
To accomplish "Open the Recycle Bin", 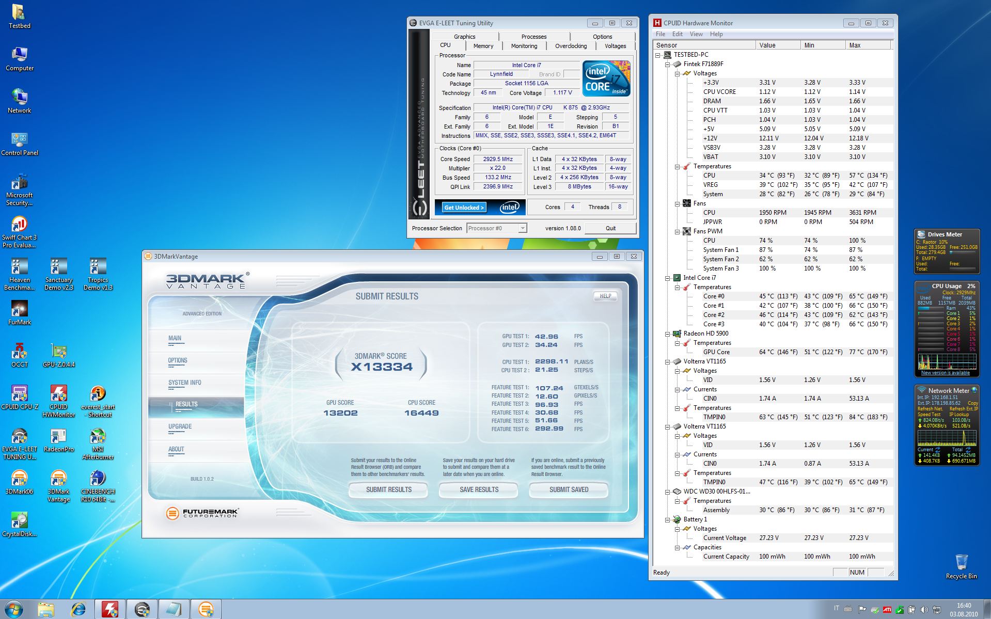I will 961,566.
